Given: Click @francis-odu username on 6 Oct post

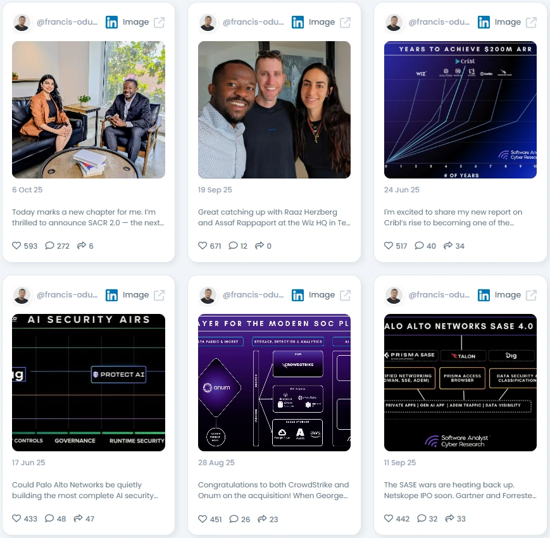Looking at the screenshot, I should click(67, 22).
